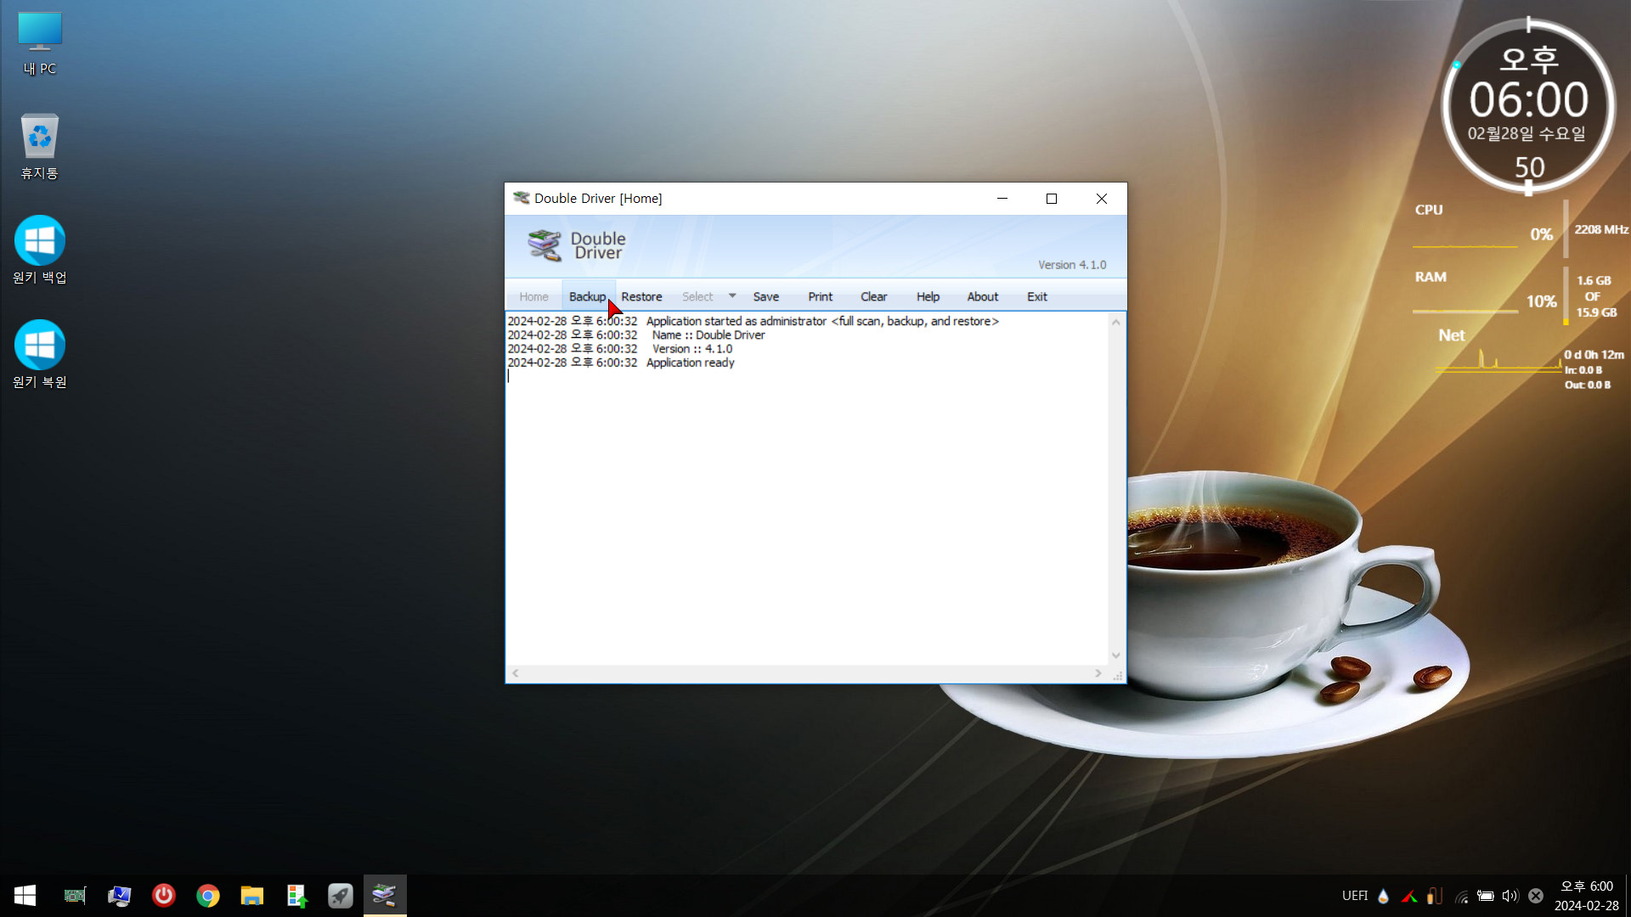Open the Restore tab in Double Driver
1631x917 pixels.
[x=641, y=296]
